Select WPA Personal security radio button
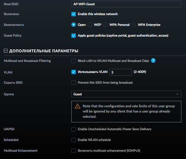Screen dimensions: 186x159 click(105, 25)
